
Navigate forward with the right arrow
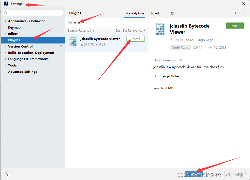click(243, 13)
